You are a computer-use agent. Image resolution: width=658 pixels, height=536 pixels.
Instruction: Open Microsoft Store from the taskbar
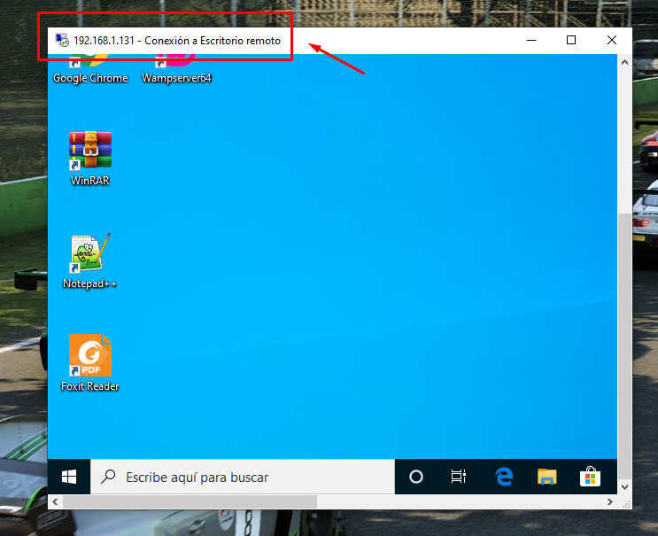[x=590, y=478]
